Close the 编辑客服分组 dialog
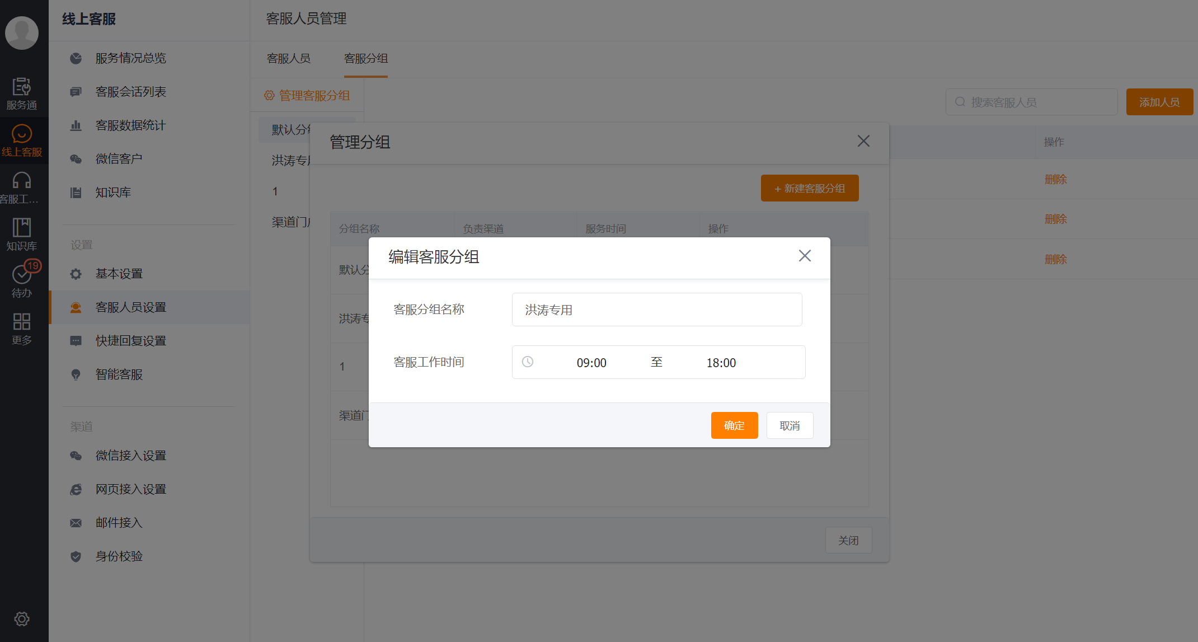Viewport: 1198px width, 642px height. (804, 256)
